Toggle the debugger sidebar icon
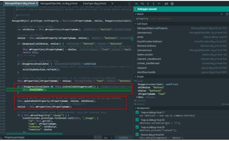The height and width of the screenshot is (141, 229). [x=130, y=4]
